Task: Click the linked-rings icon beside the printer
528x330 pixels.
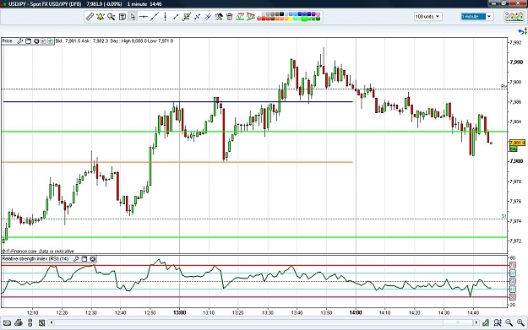Action: [x=30, y=323]
